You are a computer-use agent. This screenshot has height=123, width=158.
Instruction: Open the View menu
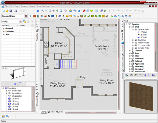point(16,6)
